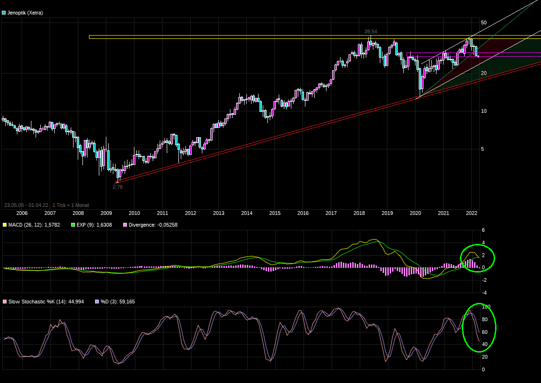Click the pink Divergence legend square
Image resolution: width=541 pixels, height=383 pixels.
(x=125, y=225)
